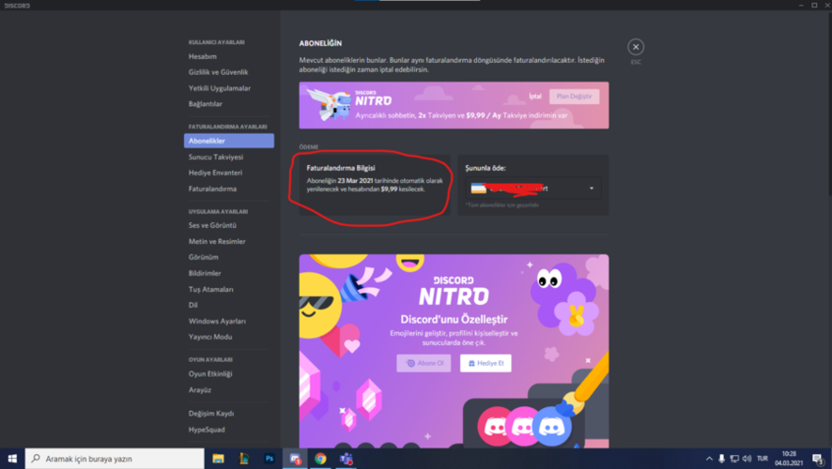The image size is (832, 469).
Task: Click the taskbar search box
Action: point(115,459)
